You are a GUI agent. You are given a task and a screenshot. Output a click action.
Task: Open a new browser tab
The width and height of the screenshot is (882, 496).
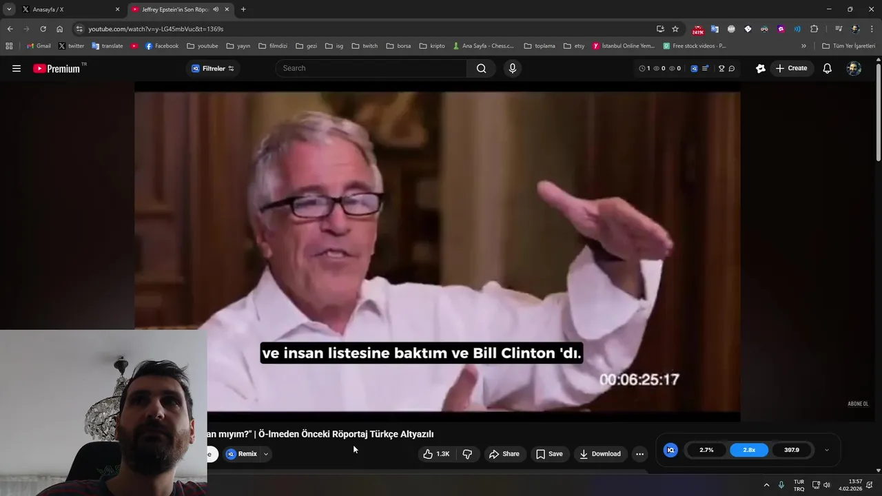[243, 10]
